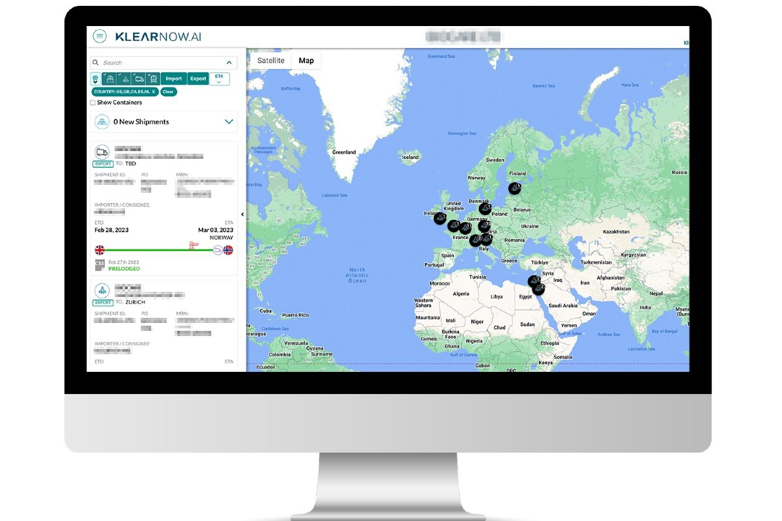The width and height of the screenshot is (782, 521).
Task: Select the Map view tab
Action: 306,61
